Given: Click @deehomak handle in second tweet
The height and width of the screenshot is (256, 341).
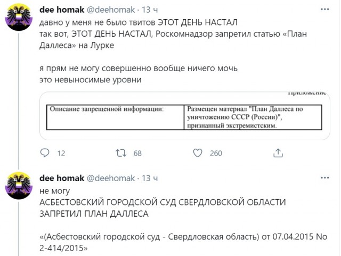Looking at the screenshot, I should click(111, 178).
